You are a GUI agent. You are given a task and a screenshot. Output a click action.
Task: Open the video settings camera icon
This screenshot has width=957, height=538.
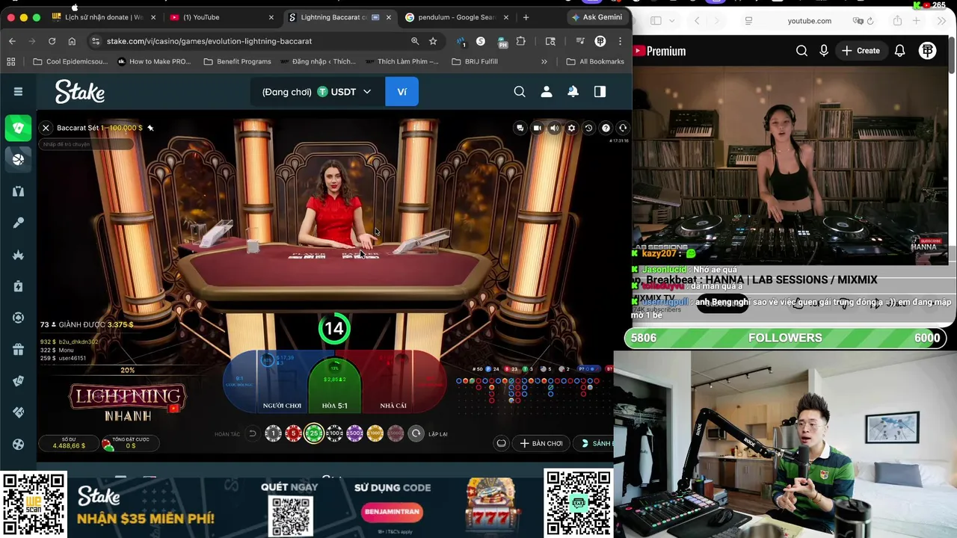tap(537, 128)
